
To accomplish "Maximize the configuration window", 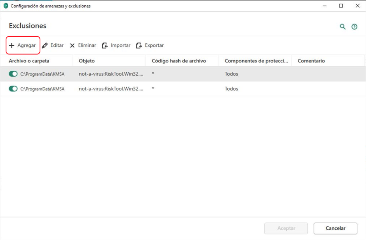I will 341,6.
